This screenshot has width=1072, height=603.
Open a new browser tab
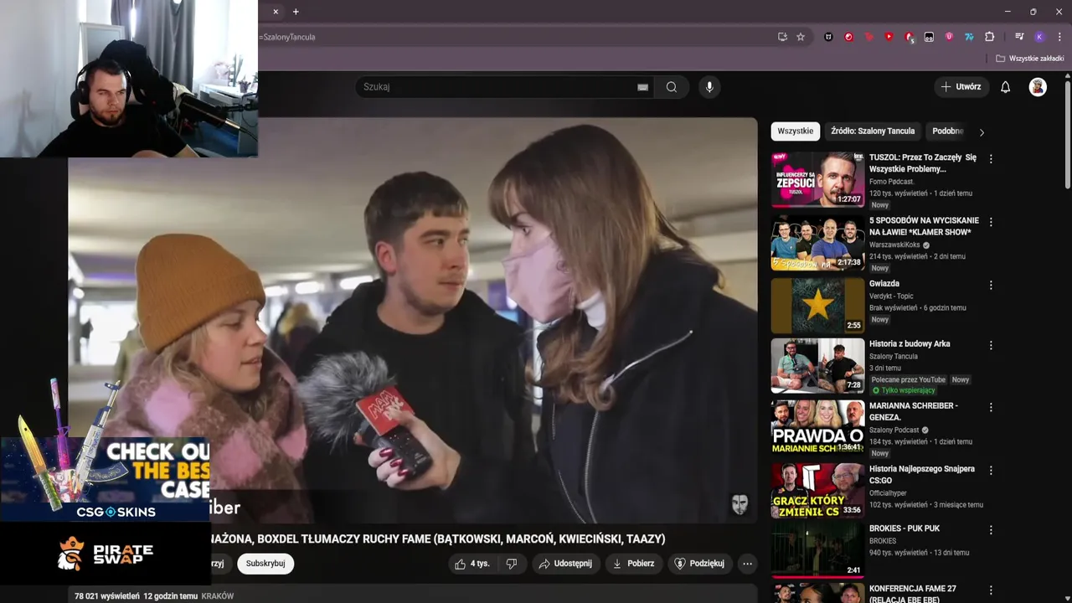296,12
